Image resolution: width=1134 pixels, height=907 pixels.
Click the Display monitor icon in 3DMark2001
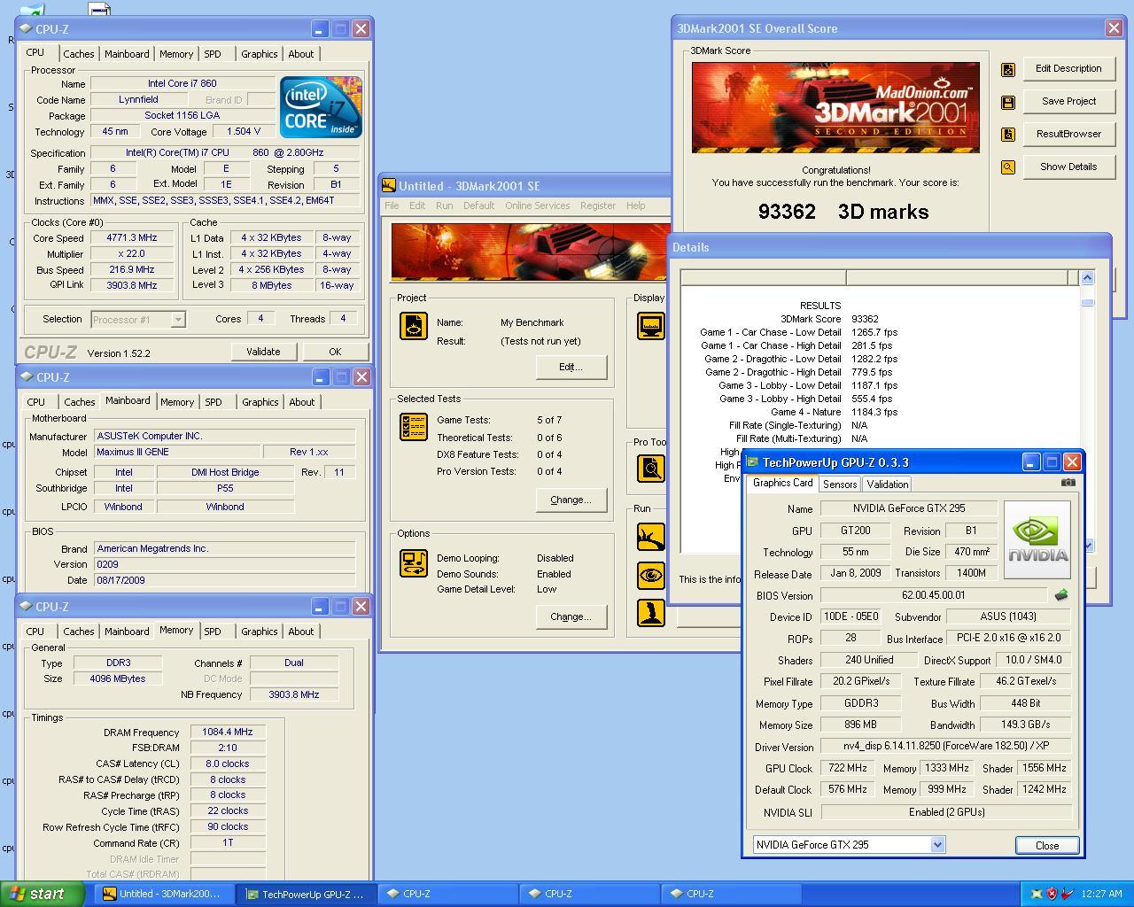click(x=651, y=326)
